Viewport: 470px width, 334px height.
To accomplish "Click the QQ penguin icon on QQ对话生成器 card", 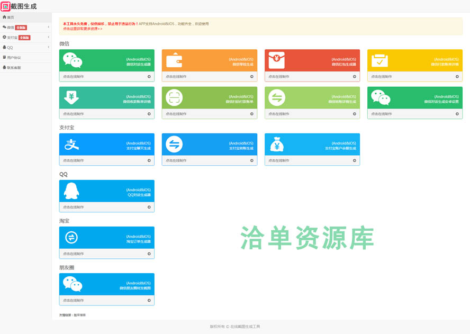I will point(71,191).
